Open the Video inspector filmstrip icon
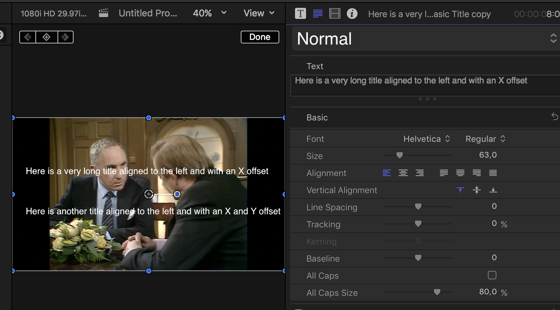 pos(335,14)
